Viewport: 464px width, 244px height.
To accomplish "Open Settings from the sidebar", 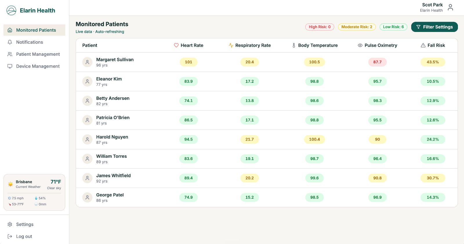I will pos(34,224).
